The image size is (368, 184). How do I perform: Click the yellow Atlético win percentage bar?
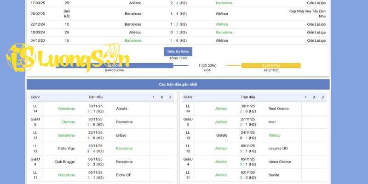270,65
